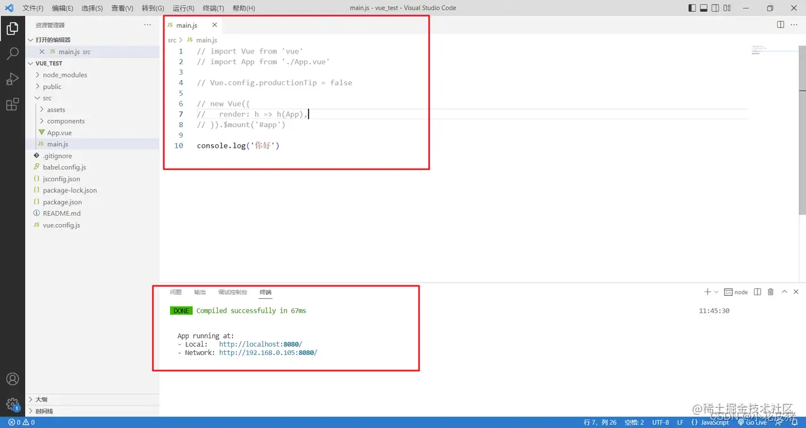Close main.js in open editors list
The width and height of the screenshot is (806, 428).
click(42, 52)
